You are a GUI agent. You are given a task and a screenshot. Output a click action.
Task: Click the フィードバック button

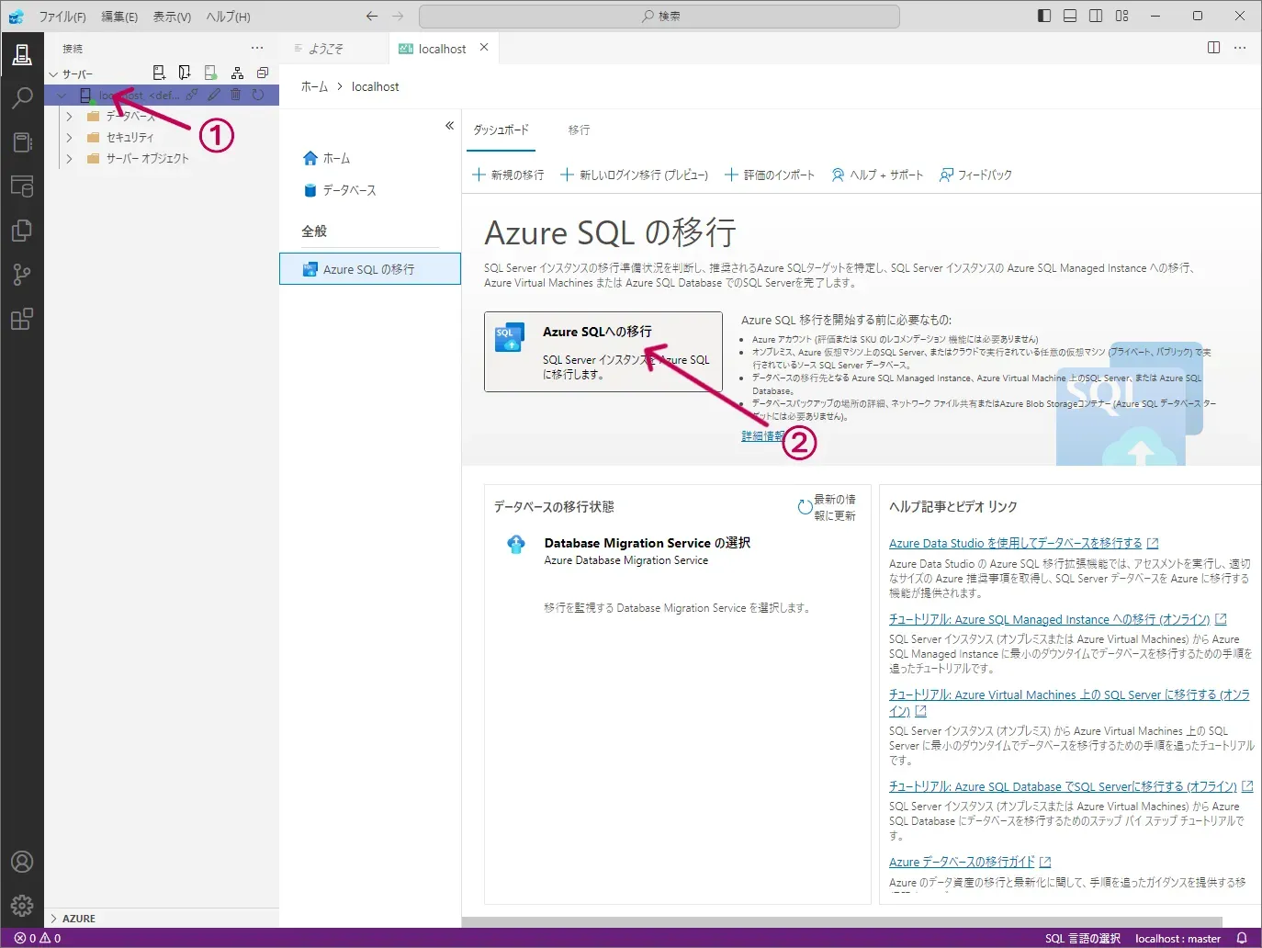coord(975,175)
